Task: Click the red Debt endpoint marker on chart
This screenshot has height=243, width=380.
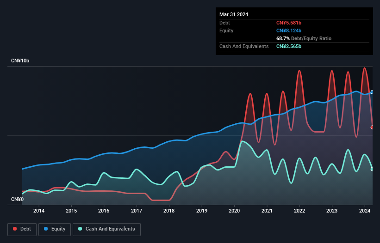Action: [372, 128]
